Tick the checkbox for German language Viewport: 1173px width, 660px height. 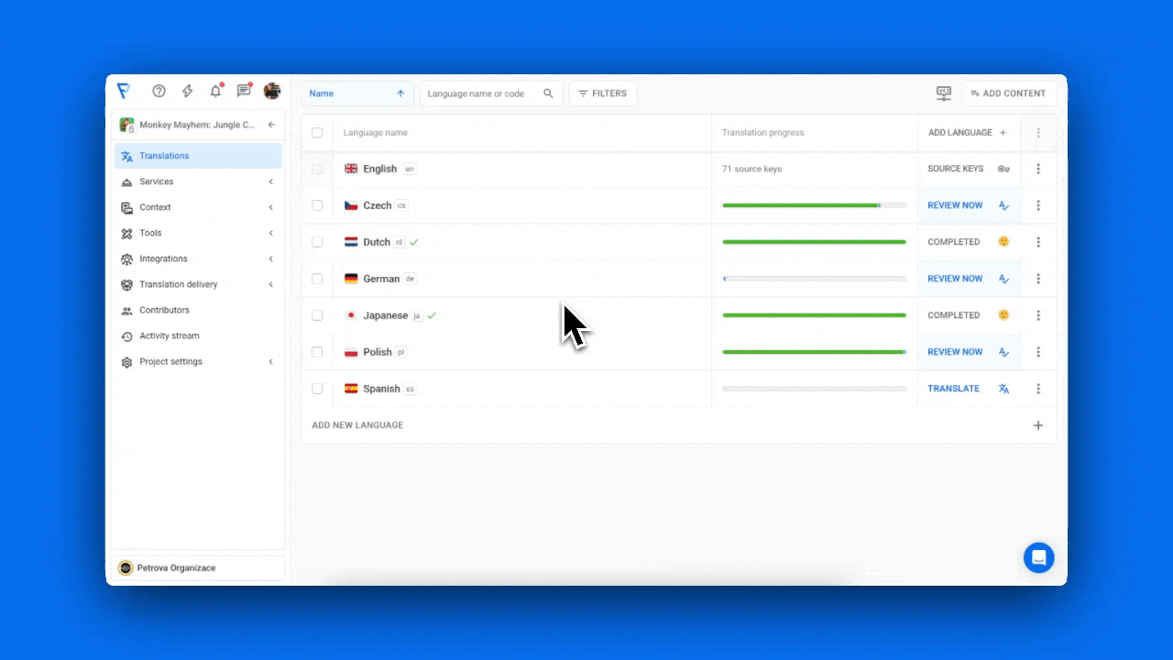tap(317, 279)
